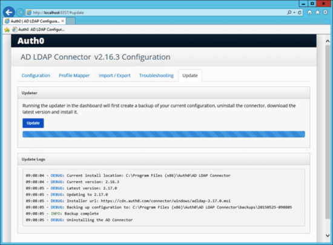Select the Import / Export tab

point(114,76)
